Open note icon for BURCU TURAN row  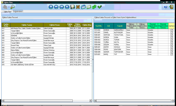coord(172,40)
